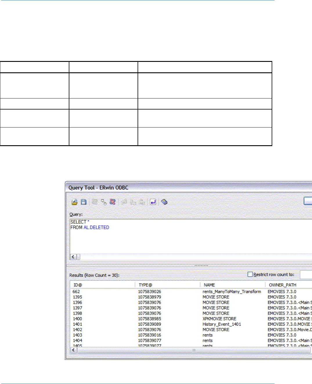
Task: Click the SELECT keyword in the query
Action: (78, 222)
